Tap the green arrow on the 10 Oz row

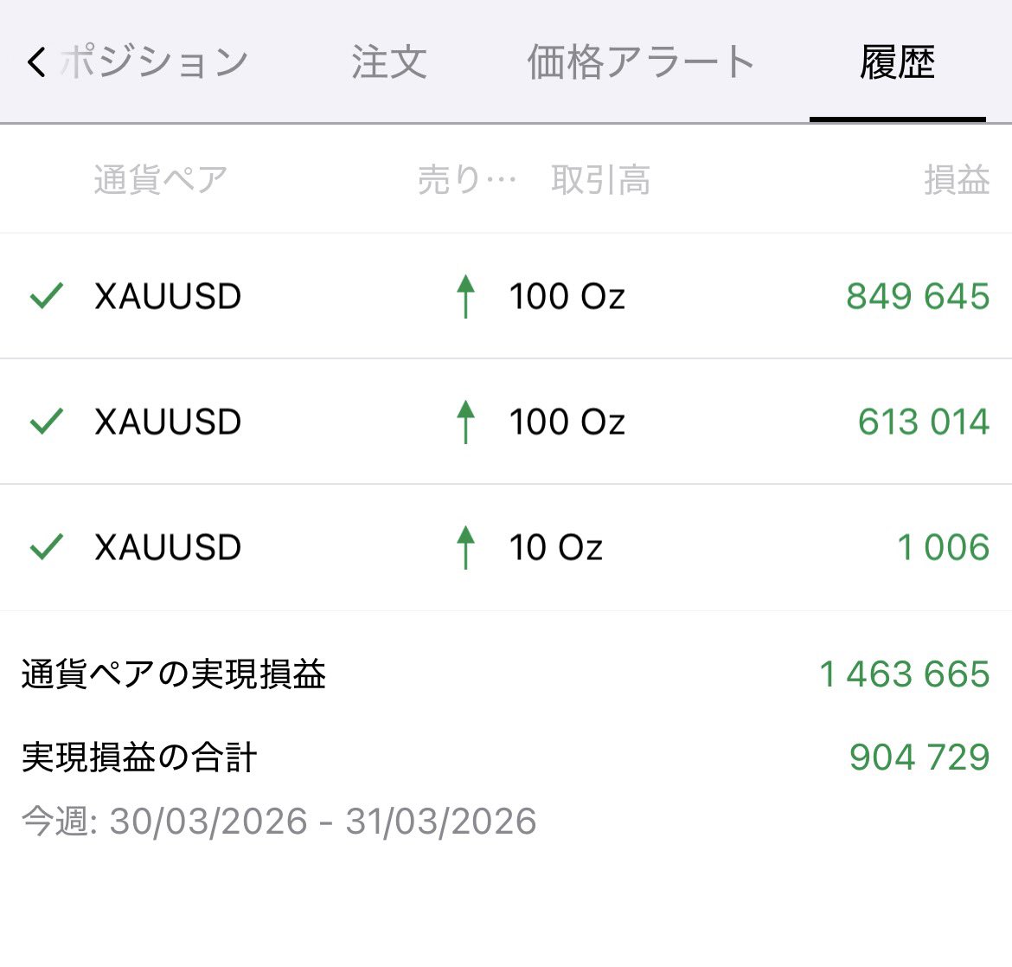pos(466,547)
